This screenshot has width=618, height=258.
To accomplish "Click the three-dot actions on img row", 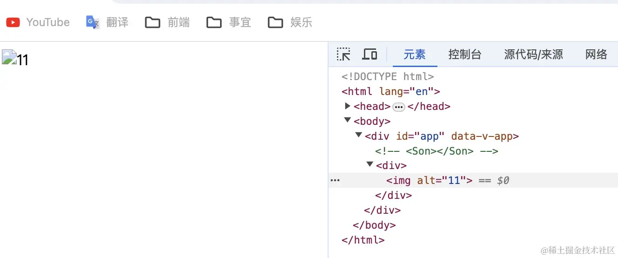I will [x=335, y=180].
